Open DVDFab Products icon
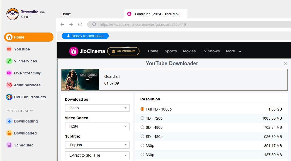The height and width of the screenshot is (161, 291). 9,97
